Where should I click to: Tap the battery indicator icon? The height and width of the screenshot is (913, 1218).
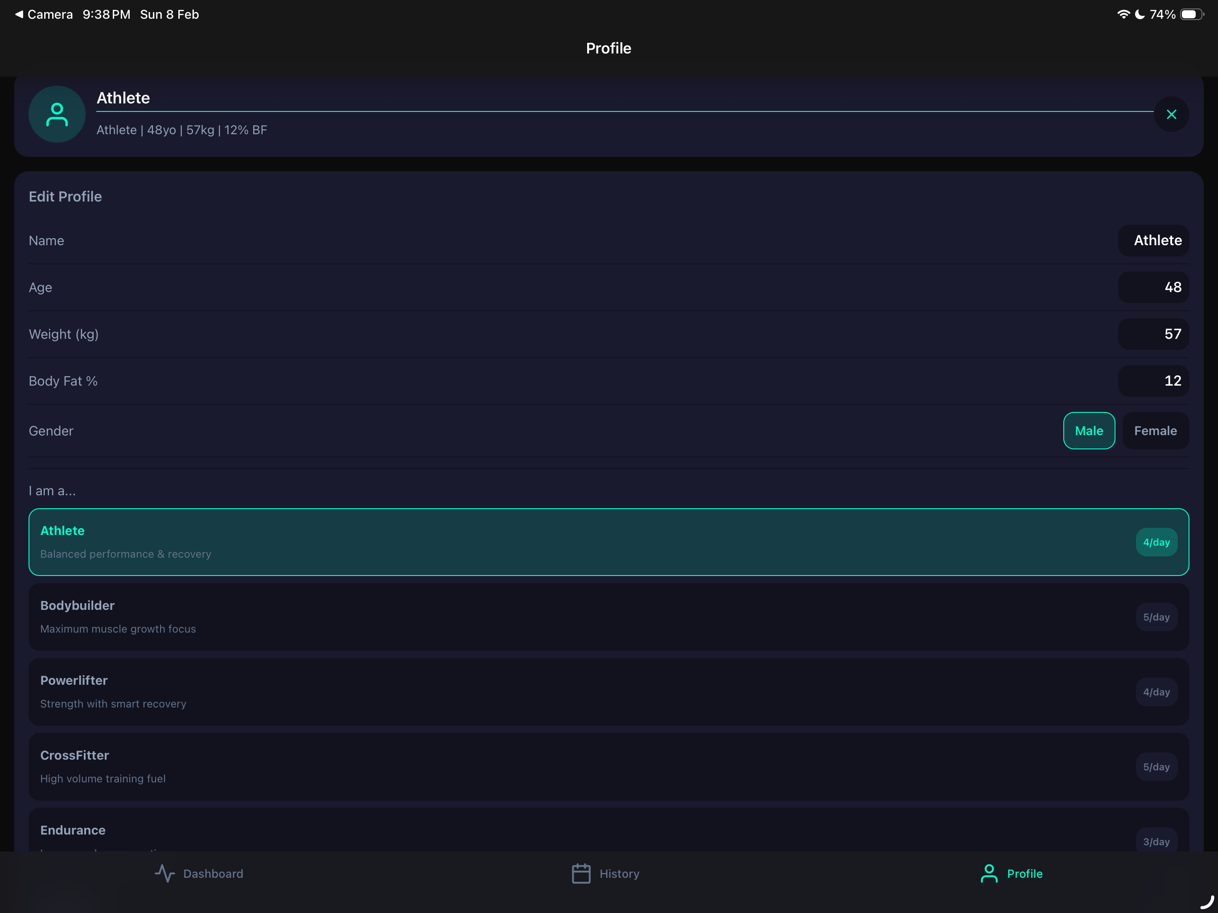(x=1192, y=14)
